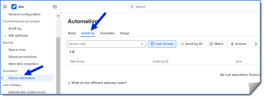The height and width of the screenshot is (98, 264).
Task: Click the Jira logo icon
Action: point(14,7)
